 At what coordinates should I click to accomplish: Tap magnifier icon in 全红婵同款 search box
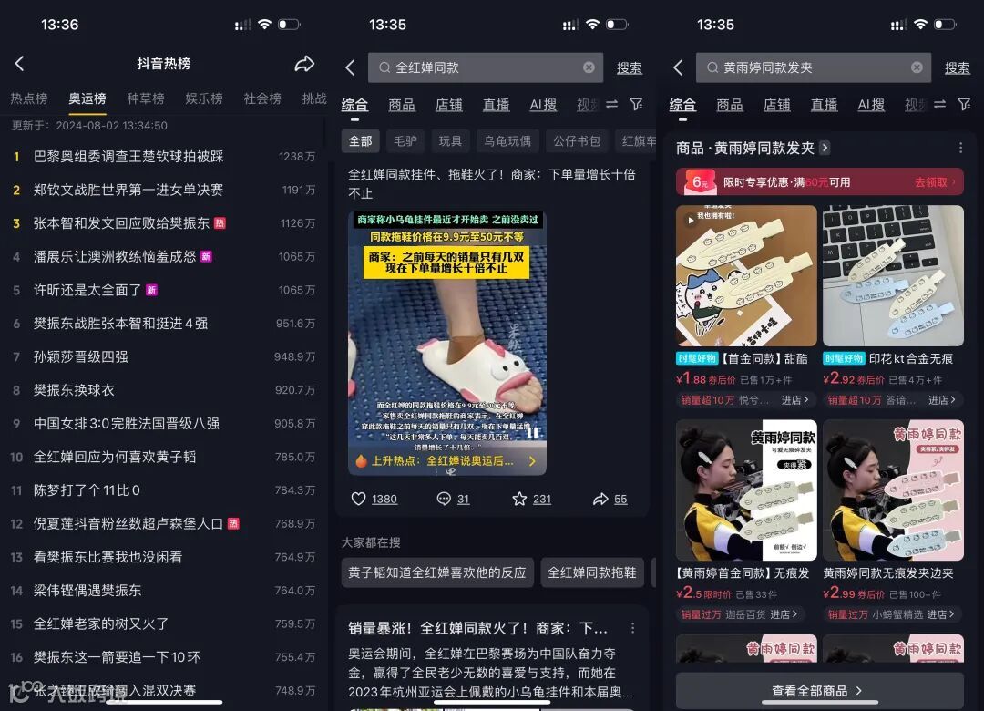pyautogui.click(x=384, y=67)
